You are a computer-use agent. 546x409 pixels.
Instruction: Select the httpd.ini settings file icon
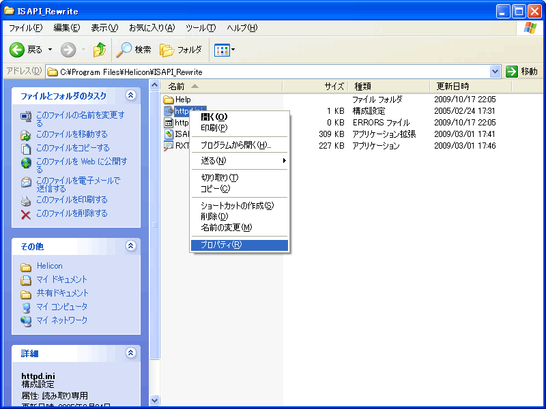[x=169, y=111]
